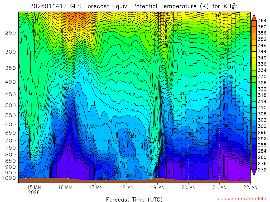Click the 600 pressure label on y-axis
This screenshot has width=270, height=202.
[x=11, y=124]
